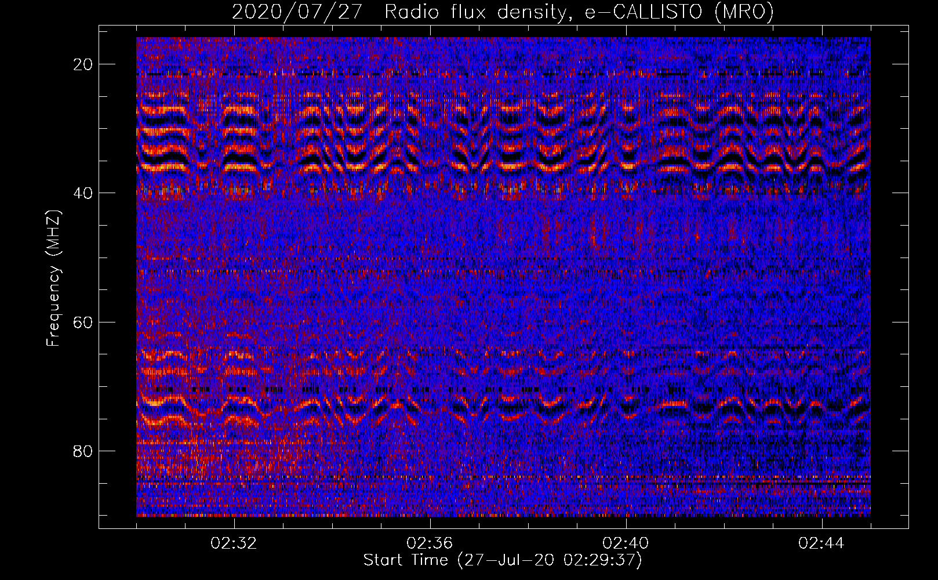
Task: Click the '80' frequency tick label
Action: (83, 451)
